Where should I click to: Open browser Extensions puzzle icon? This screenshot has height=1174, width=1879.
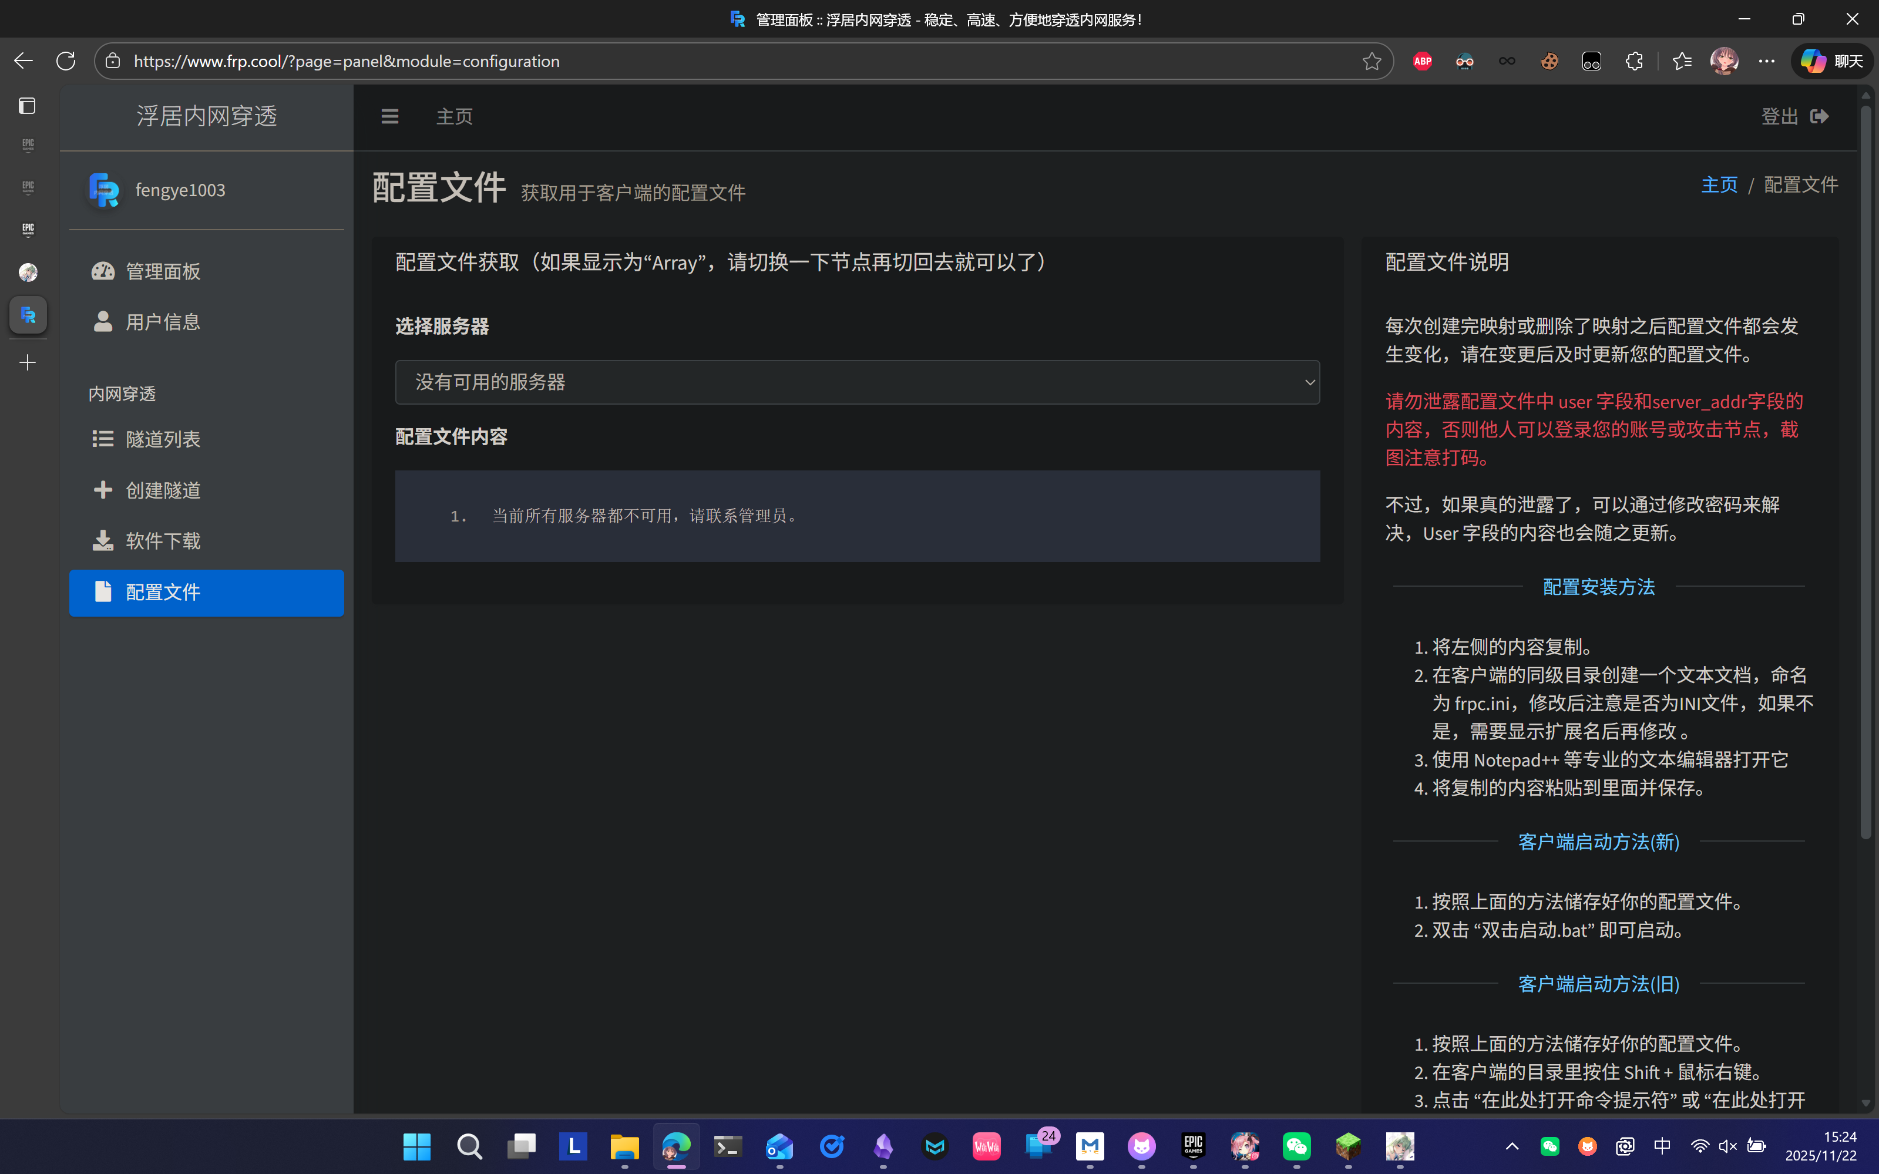pos(1633,60)
